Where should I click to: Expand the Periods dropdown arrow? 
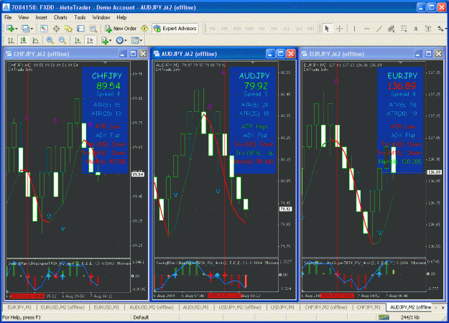pyautogui.click(x=126, y=41)
